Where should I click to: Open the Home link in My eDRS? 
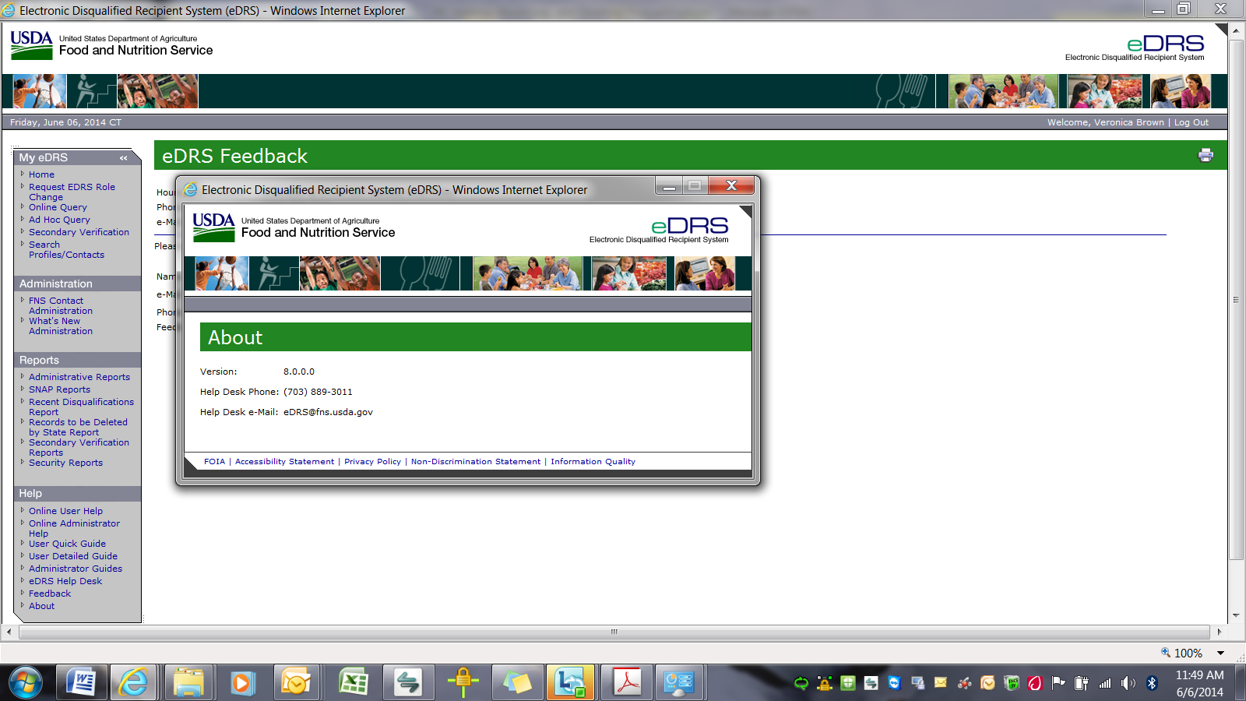[41, 174]
